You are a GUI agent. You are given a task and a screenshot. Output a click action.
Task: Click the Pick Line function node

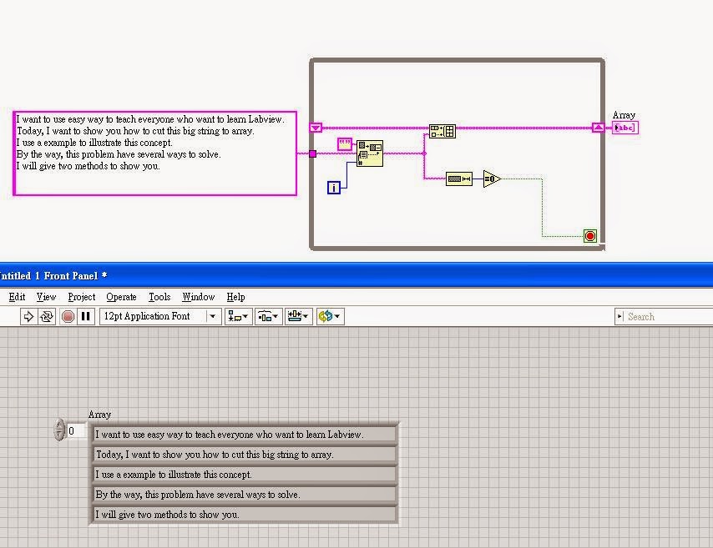[x=370, y=153]
